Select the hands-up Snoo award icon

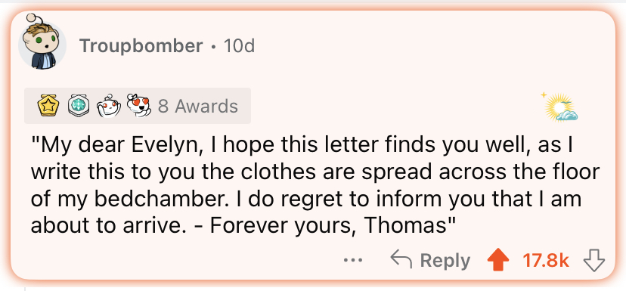tap(108, 106)
